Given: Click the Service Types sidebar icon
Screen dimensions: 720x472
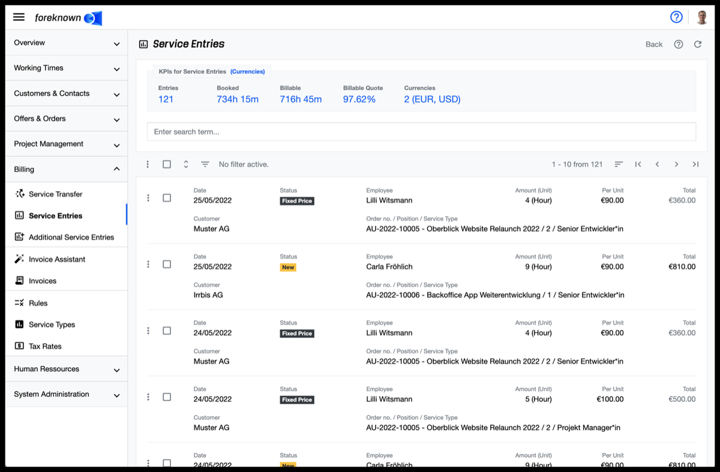Looking at the screenshot, I should point(19,324).
